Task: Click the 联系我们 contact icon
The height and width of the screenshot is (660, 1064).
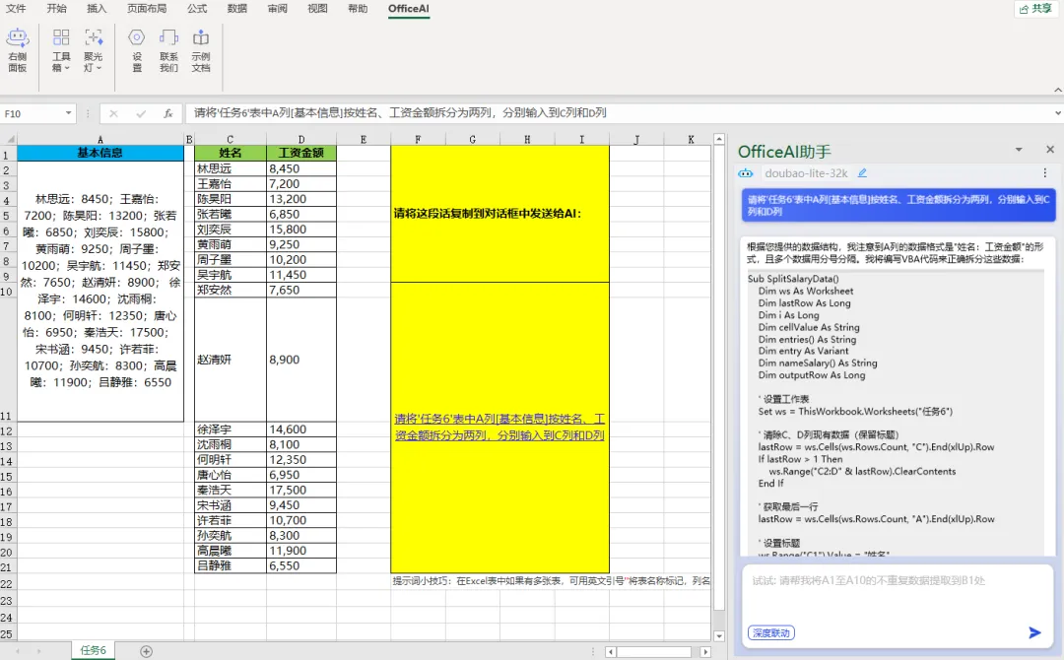Action: (x=168, y=50)
